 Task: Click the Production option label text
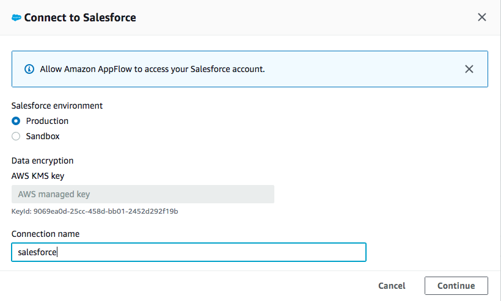(x=47, y=121)
